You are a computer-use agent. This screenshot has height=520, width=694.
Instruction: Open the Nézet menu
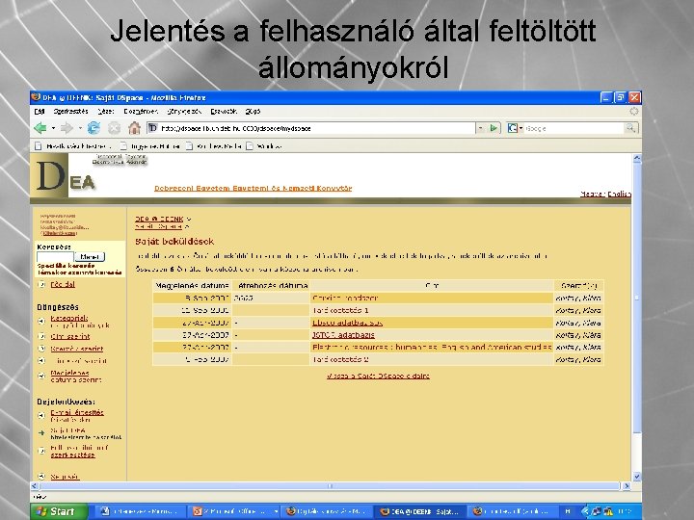(x=106, y=112)
